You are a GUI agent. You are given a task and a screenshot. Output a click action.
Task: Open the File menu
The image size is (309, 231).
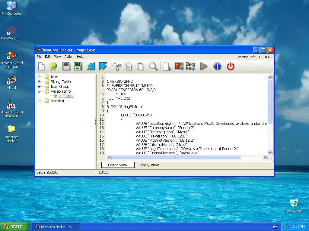(x=39, y=57)
